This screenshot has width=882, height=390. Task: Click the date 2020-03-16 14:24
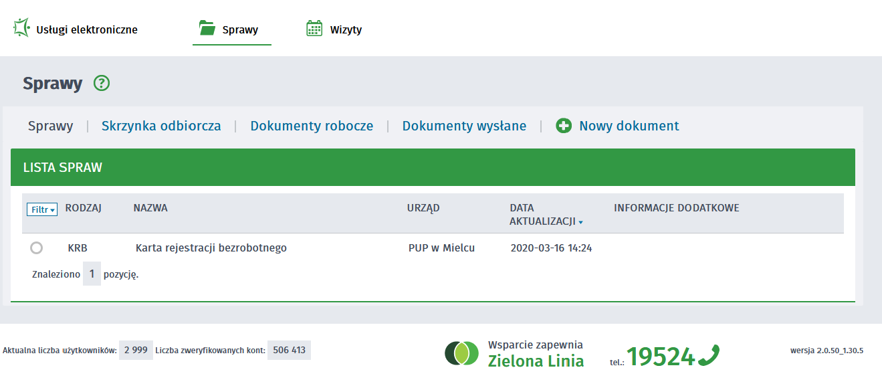551,248
